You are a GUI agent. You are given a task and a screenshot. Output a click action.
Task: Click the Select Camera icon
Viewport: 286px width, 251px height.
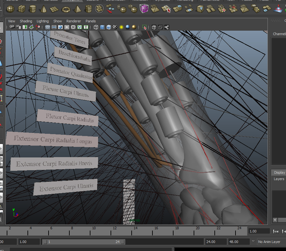(x=12, y=27)
